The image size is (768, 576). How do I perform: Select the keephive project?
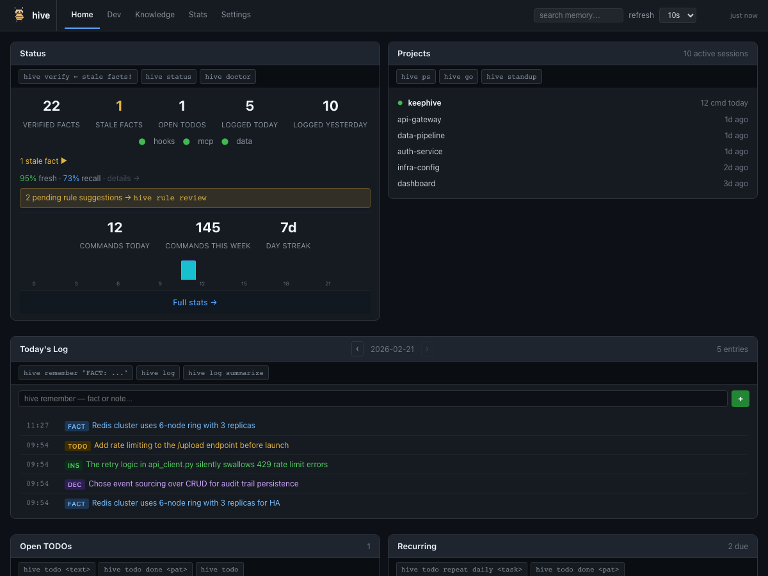(573, 103)
